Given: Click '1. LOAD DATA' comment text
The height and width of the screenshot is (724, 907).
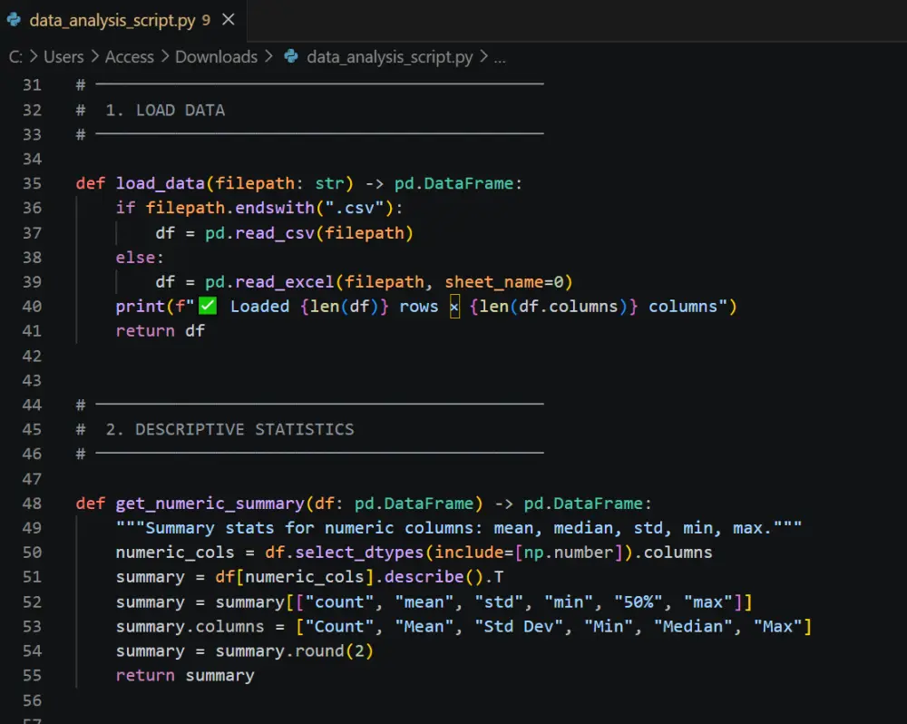Looking at the screenshot, I should (x=165, y=110).
